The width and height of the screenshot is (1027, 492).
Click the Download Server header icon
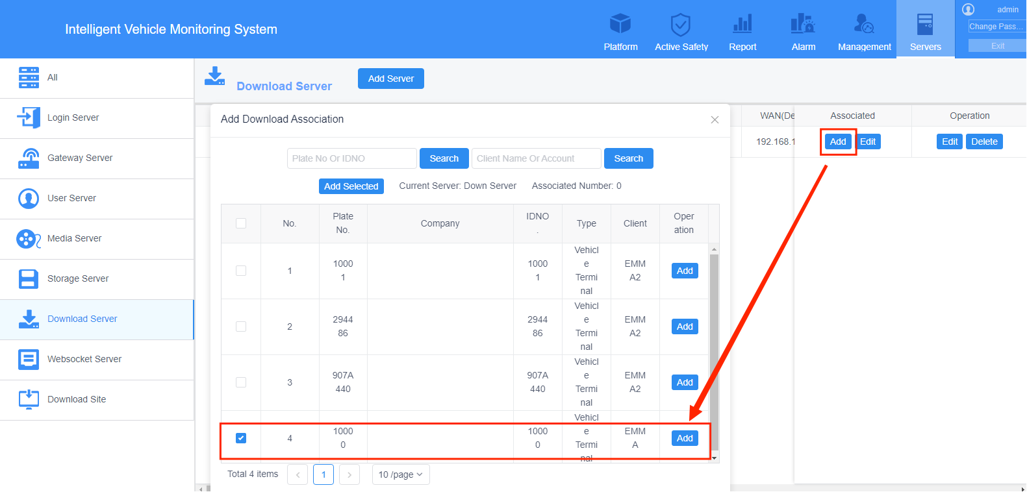pos(214,76)
